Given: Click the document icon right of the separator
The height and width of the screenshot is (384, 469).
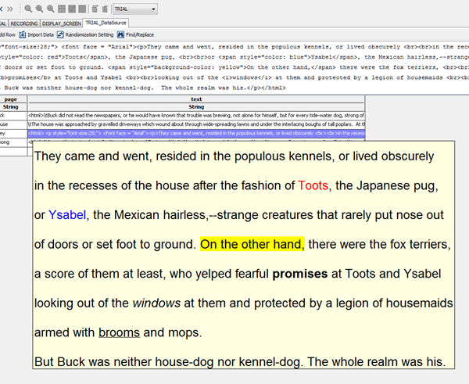Looking at the screenshot, I should click(95, 9).
